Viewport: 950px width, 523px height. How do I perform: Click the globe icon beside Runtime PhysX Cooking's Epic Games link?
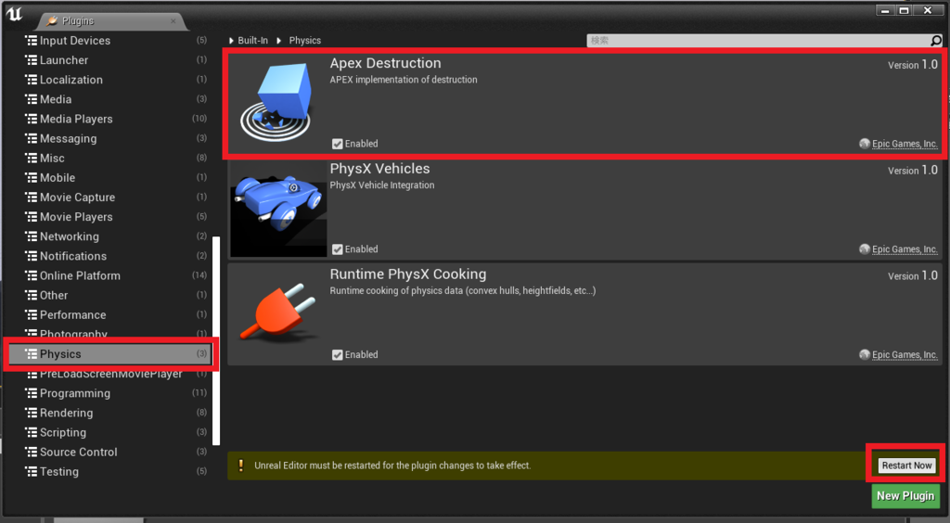[865, 355]
